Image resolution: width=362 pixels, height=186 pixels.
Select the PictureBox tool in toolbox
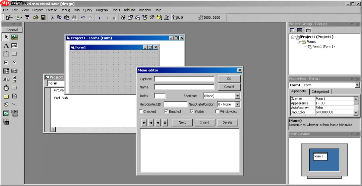(14, 37)
